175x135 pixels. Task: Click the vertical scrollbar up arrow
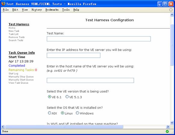pos(172,15)
